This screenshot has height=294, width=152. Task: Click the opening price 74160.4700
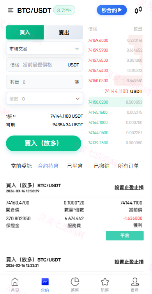click(x=18, y=203)
